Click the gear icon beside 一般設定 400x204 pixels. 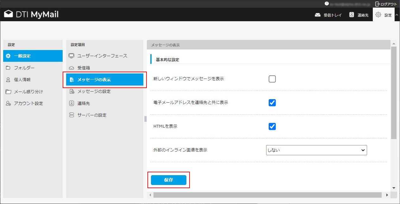tap(8, 56)
